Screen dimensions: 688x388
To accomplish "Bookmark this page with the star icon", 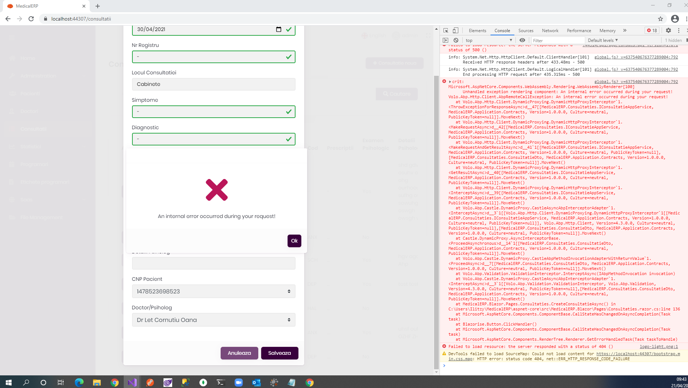I will click(660, 19).
